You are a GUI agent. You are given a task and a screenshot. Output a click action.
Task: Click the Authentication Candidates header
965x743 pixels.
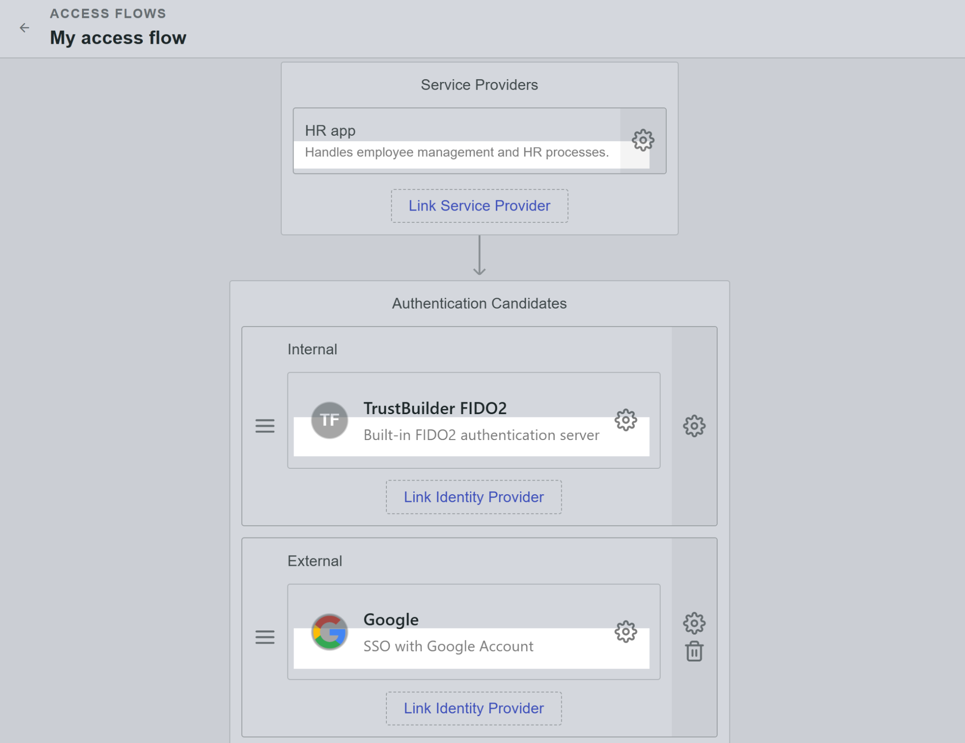(479, 303)
